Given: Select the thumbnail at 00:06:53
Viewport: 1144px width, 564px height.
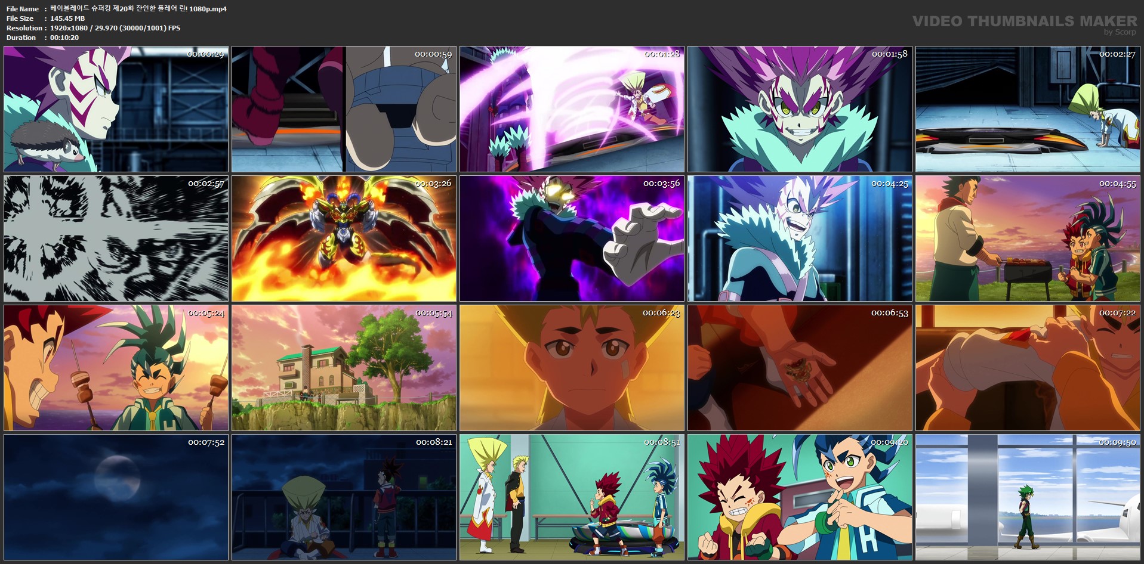Looking at the screenshot, I should (800, 368).
